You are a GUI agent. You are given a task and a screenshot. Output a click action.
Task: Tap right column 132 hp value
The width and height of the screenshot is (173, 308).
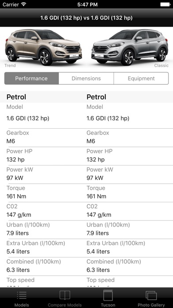click(96, 159)
